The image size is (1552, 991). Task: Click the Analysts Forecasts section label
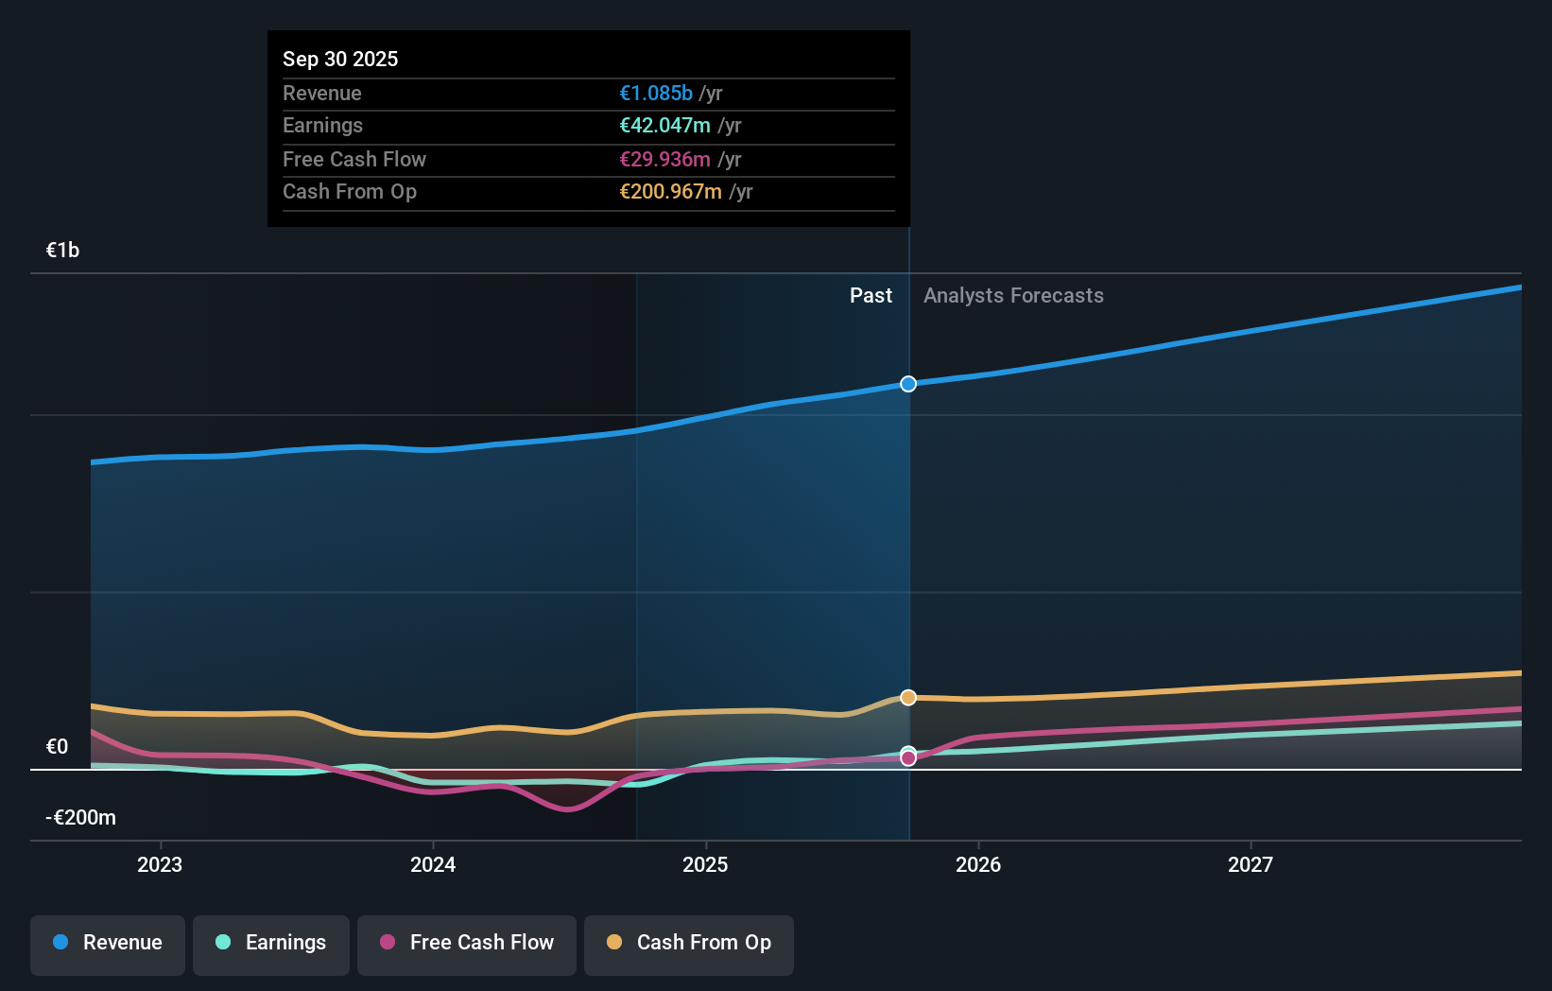[1012, 295]
